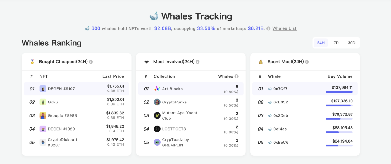
Task: Click the whale icon beside 0x7Cf7
Action: pos(270,89)
